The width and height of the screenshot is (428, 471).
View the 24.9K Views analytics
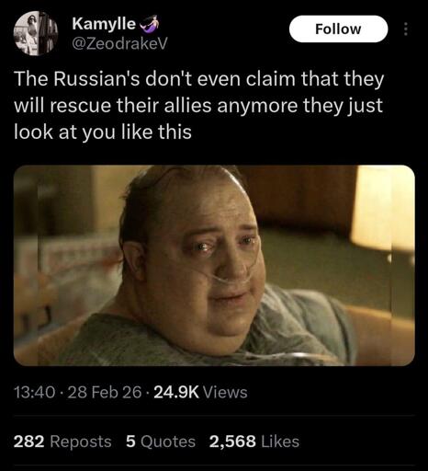pyautogui.click(x=200, y=392)
